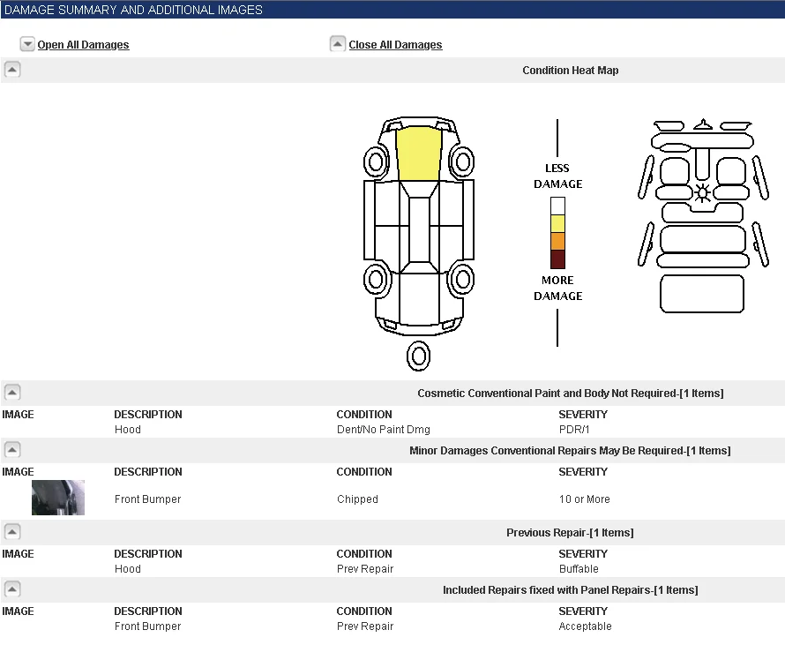Image resolution: width=785 pixels, height=645 pixels.
Task: Click the cargo area in interior diagram
Action: coord(702,294)
